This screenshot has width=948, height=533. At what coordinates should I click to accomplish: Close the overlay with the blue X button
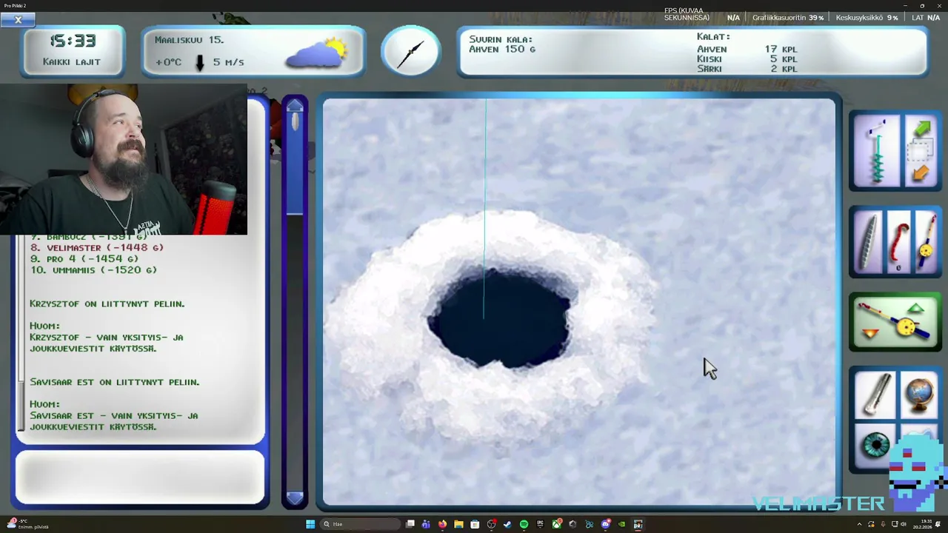pos(18,20)
